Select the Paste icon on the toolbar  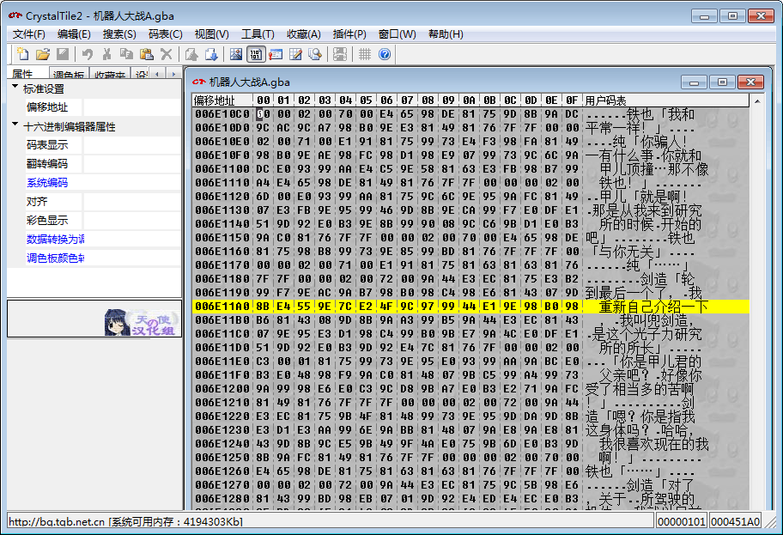(x=146, y=53)
